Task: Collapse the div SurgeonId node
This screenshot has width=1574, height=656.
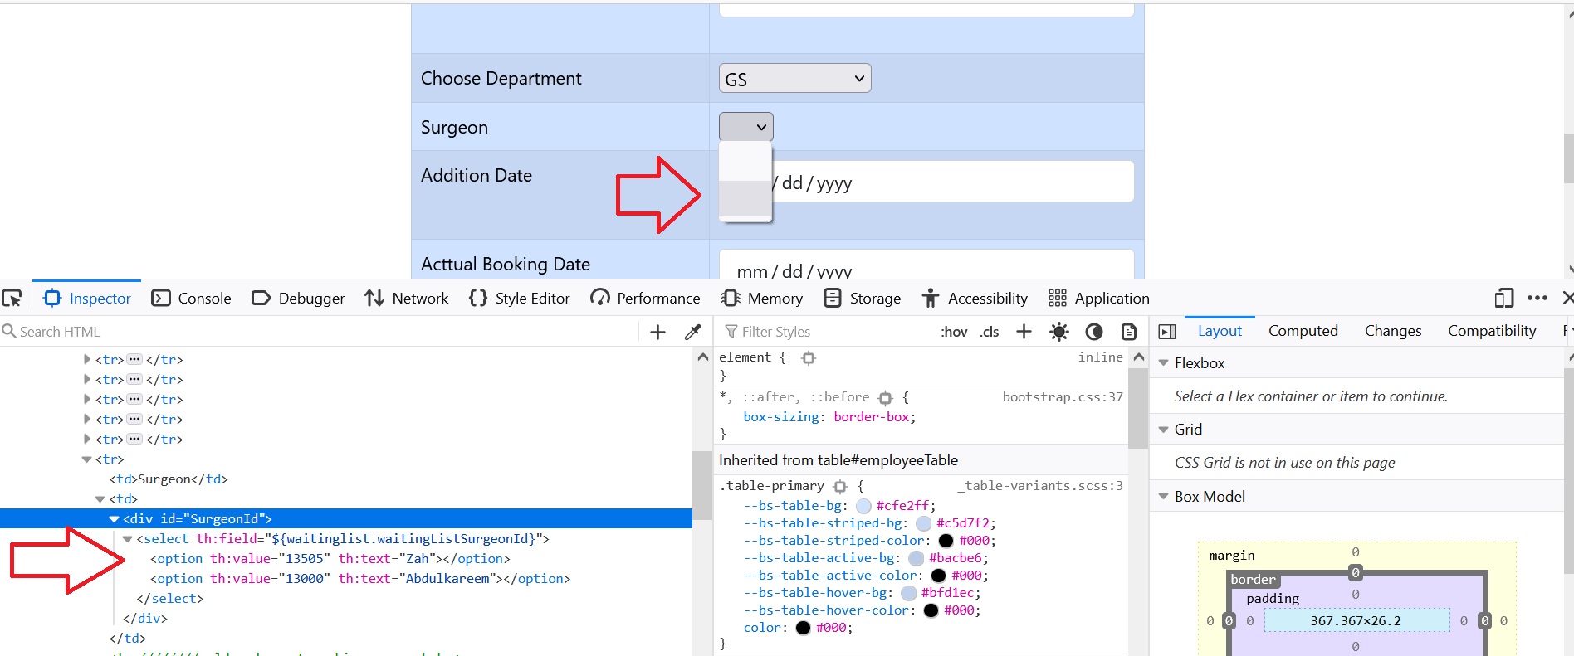Action: point(114,519)
